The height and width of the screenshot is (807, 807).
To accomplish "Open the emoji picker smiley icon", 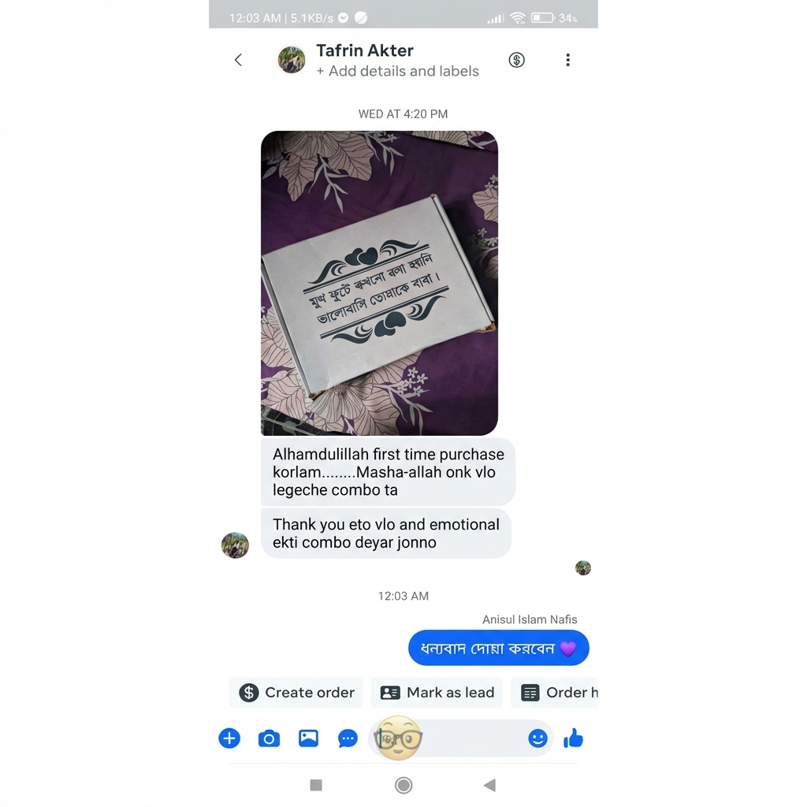I will [537, 738].
